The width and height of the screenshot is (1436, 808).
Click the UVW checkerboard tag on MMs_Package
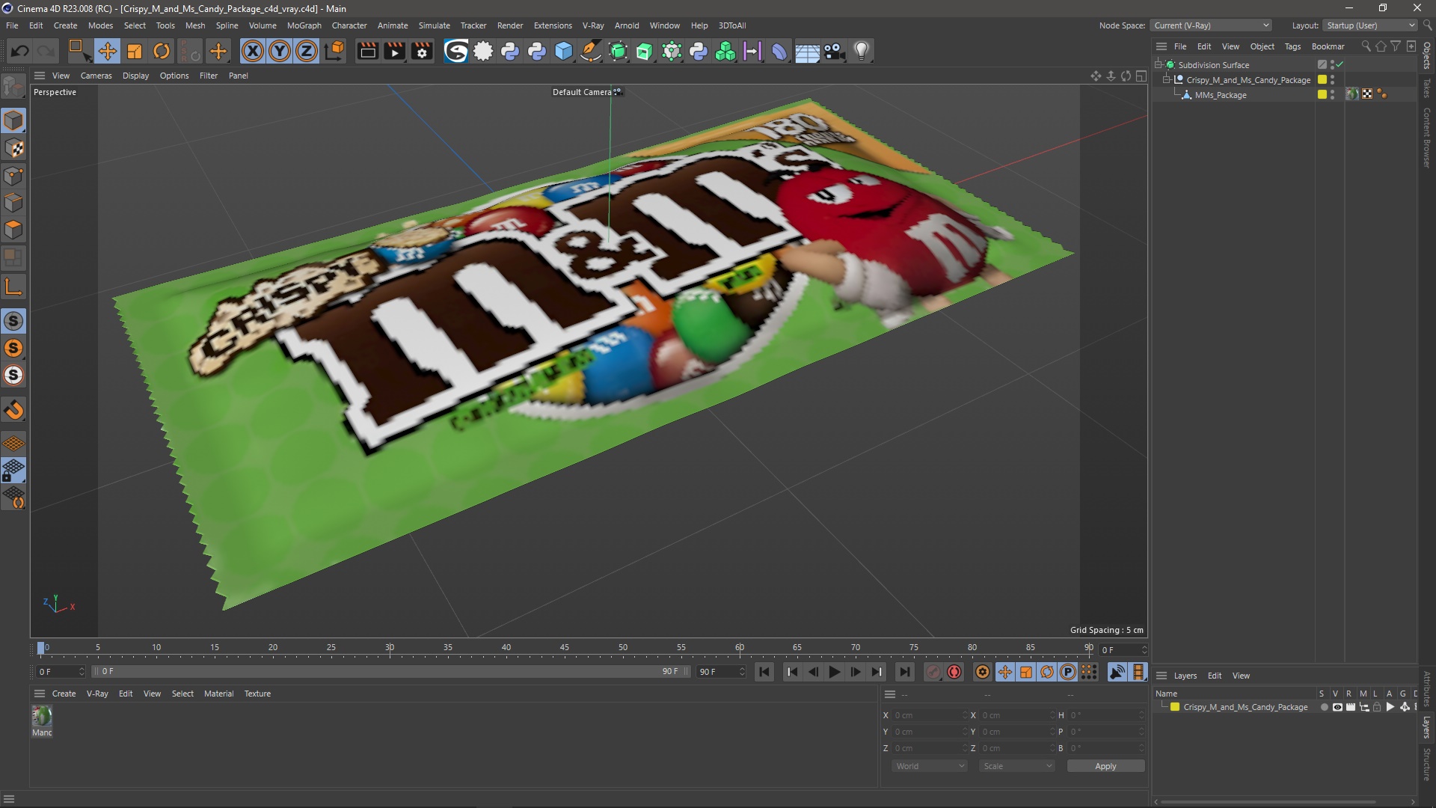[1367, 94]
